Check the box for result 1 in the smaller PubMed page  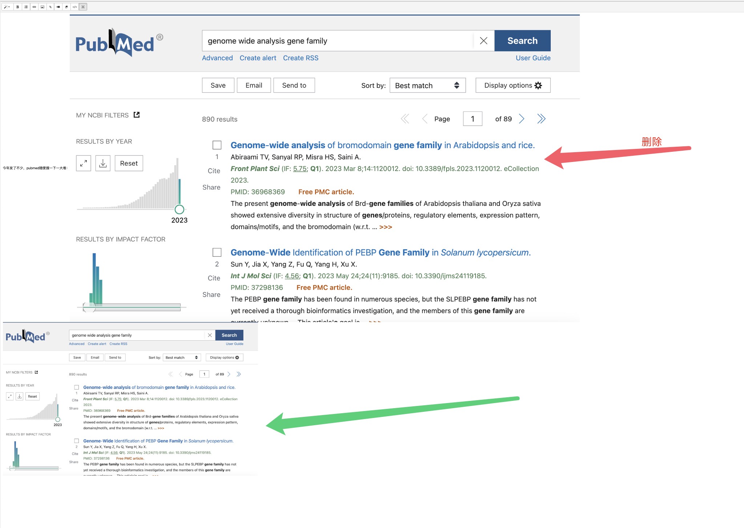[77, 387]
